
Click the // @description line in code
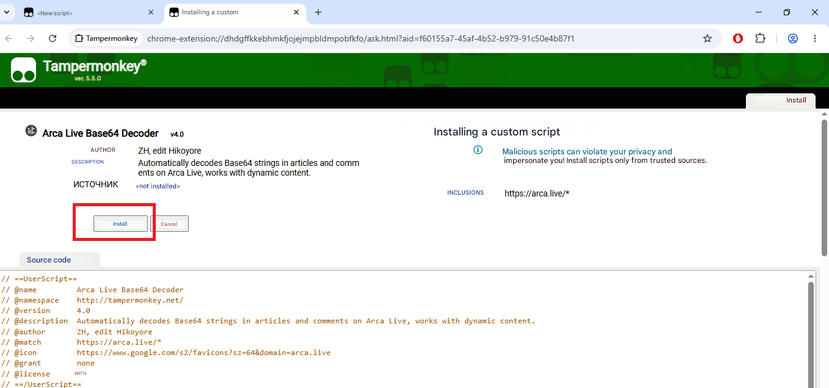(x=268, y=321)
